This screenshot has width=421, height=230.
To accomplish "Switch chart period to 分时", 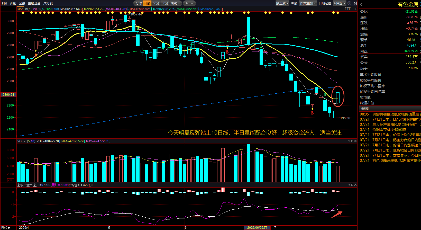I will (x=139, y=3).
